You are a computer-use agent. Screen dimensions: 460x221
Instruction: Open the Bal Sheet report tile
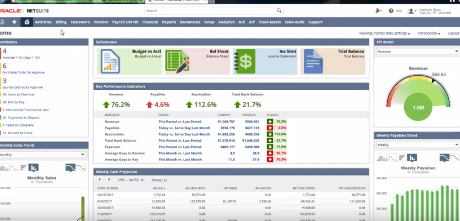[198, 61]
